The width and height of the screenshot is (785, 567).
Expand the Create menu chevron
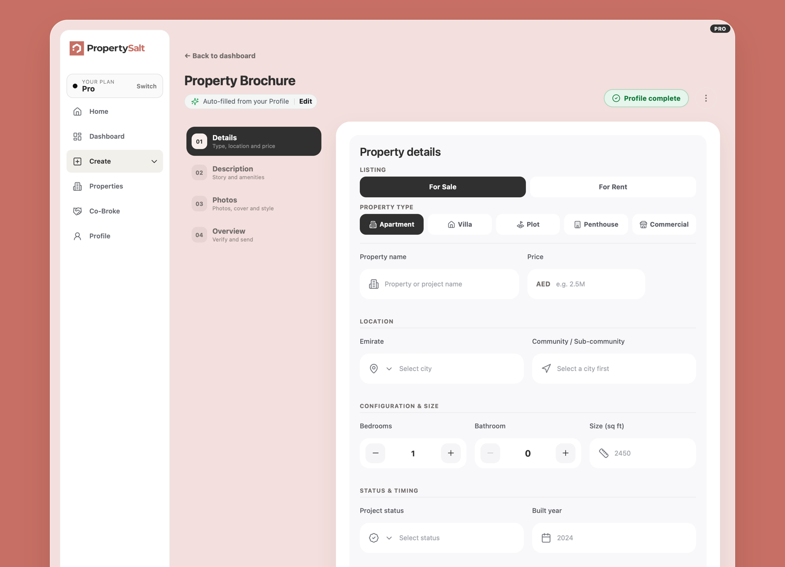point(154,161)
